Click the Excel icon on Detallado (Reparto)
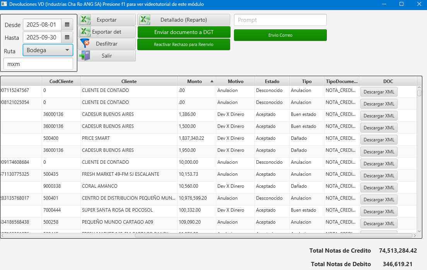Screen dimensions: 427x270 pos(145,20)
